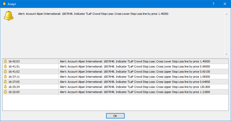
Task: Click the bell icon in the 16:37:05 row
Action: click(5, 82)
